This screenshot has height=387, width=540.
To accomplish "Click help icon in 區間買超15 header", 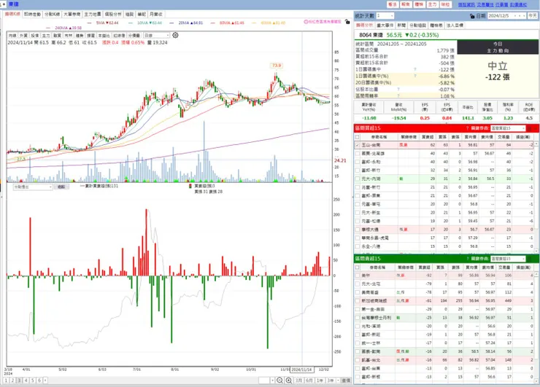I will pos(467,128).
